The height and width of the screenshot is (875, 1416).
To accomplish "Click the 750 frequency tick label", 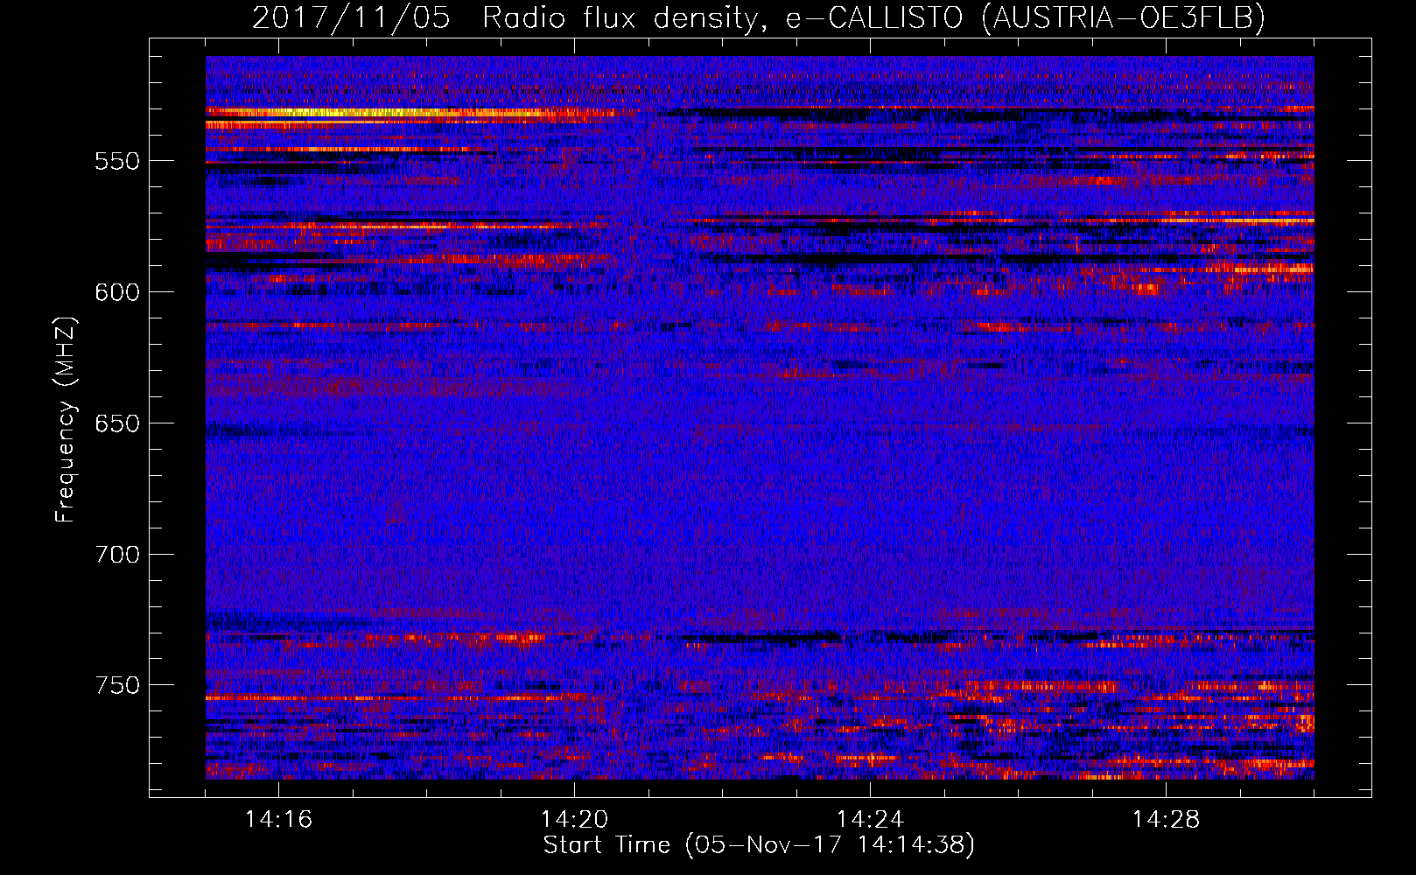I will coord(116,685).
